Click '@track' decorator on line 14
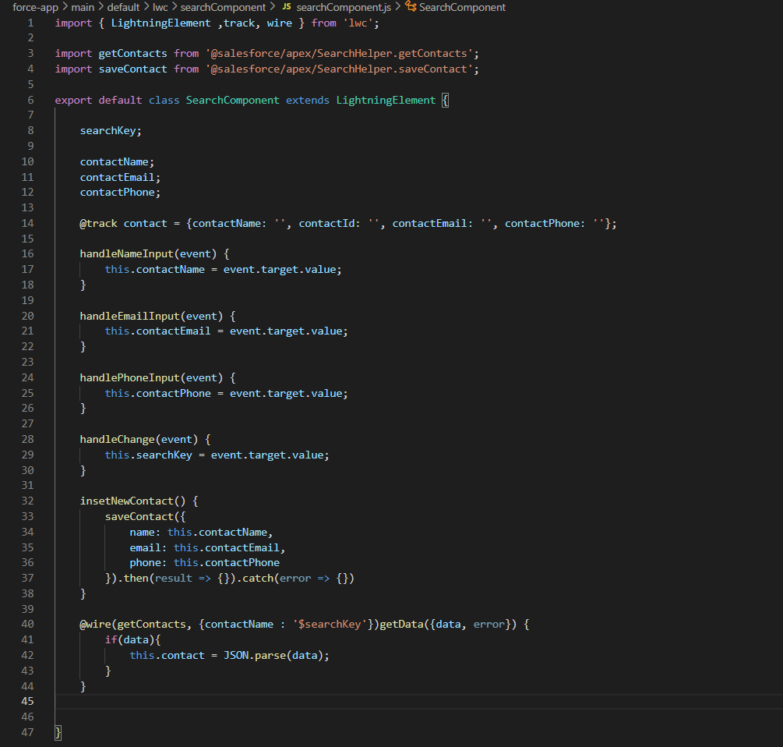This screenshot has height=747, width=783. pyautogui.click(x=98, y=223)
